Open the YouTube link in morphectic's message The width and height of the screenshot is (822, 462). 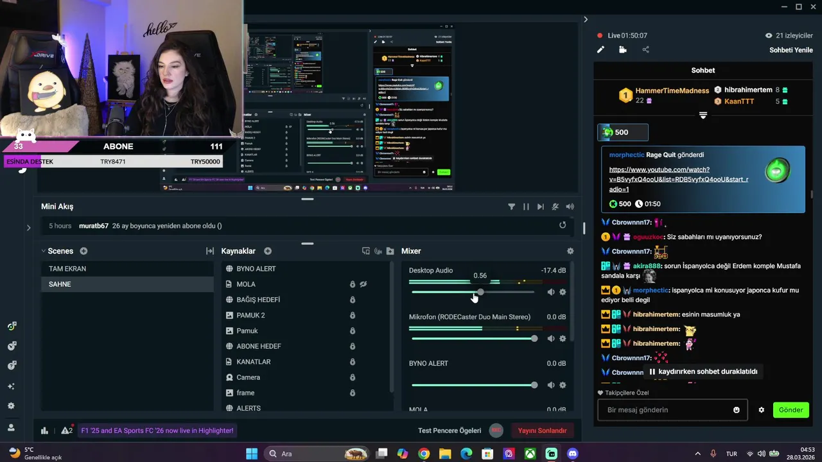(x=678, y=179)
